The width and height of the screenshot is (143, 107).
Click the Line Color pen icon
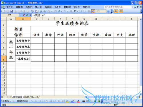point(73,101)
